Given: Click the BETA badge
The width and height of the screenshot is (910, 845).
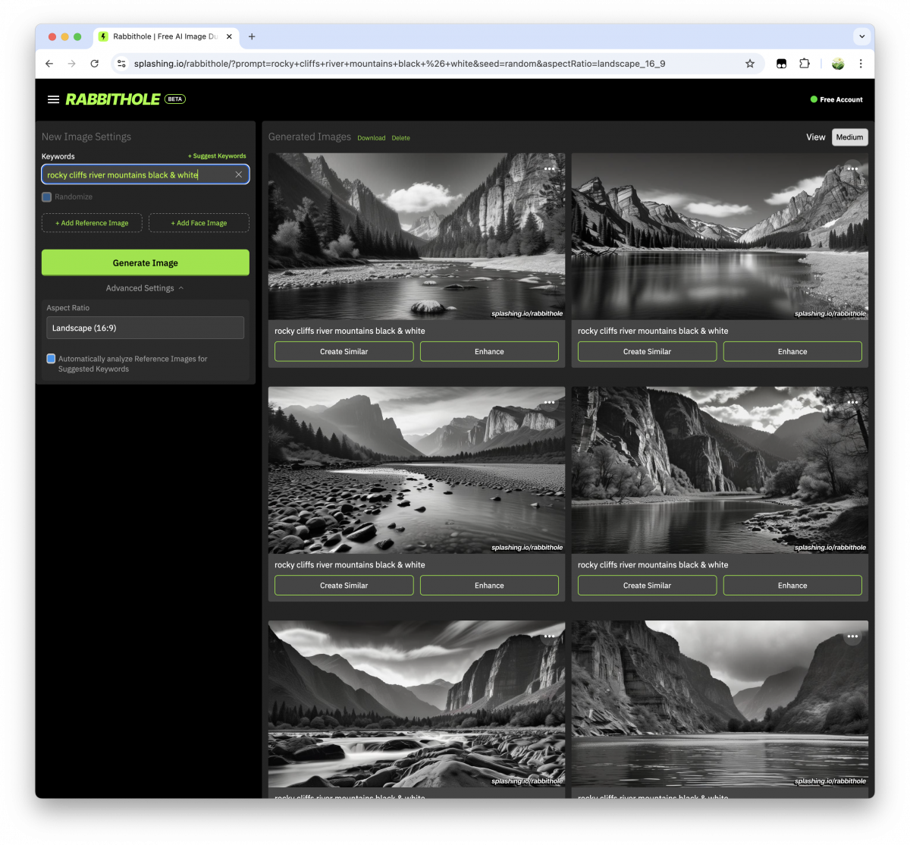Looking at the screenshot, I should click(x=175, y=99).
